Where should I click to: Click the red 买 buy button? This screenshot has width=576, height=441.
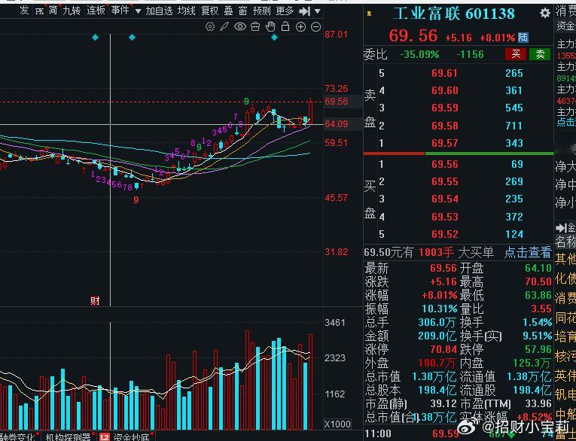coord(515,54)
